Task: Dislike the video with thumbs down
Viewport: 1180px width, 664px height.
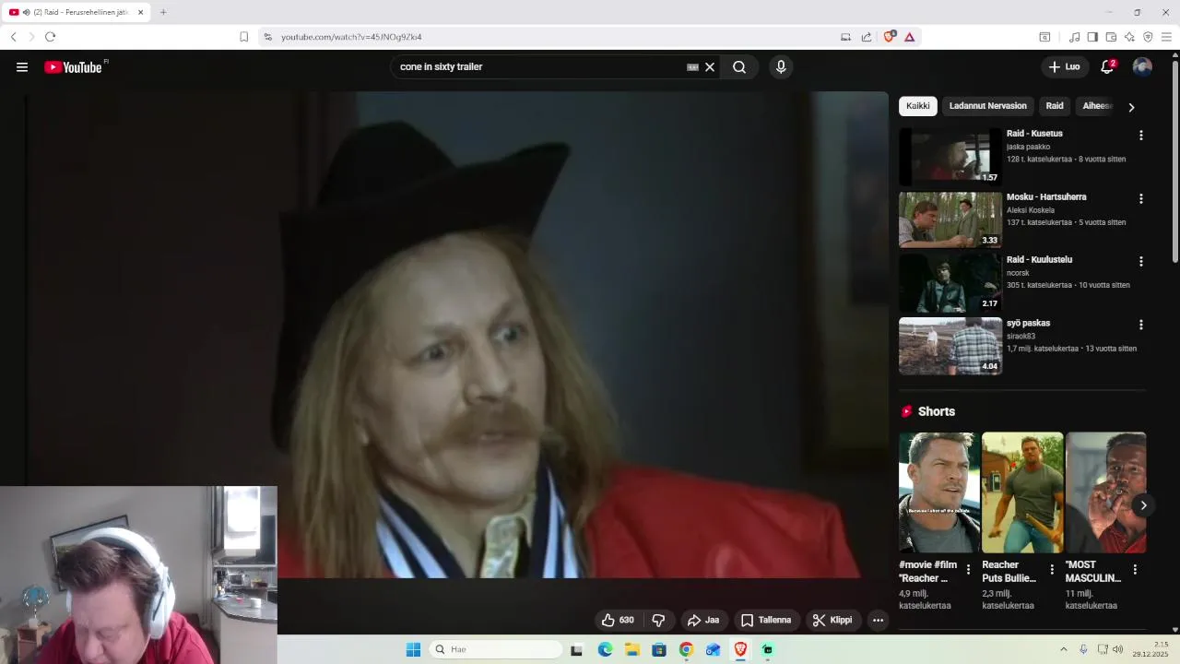Action: [658, 620]
